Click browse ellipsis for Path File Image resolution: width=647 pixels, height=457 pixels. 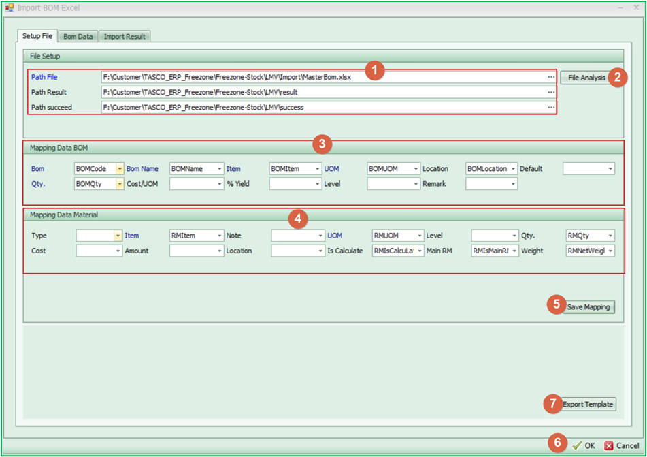(x=550, y=78)
